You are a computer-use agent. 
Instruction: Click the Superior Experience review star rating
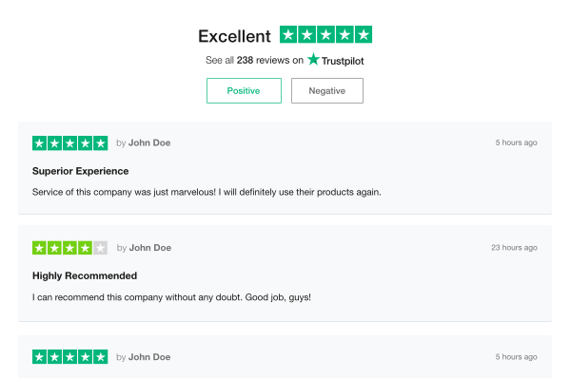(x=69, y=142)
